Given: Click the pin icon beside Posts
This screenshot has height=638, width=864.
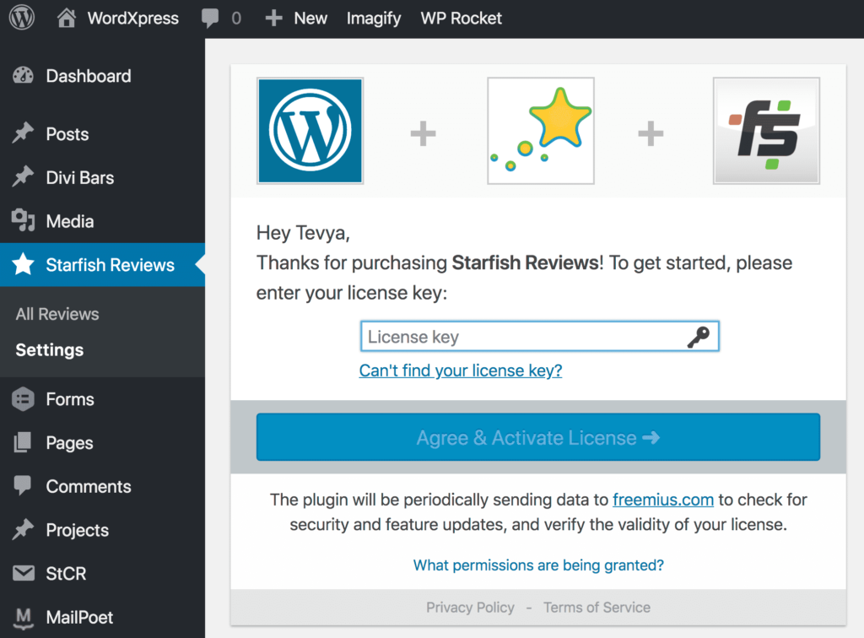Looking at the screenshot, I should tap(23, 133).
